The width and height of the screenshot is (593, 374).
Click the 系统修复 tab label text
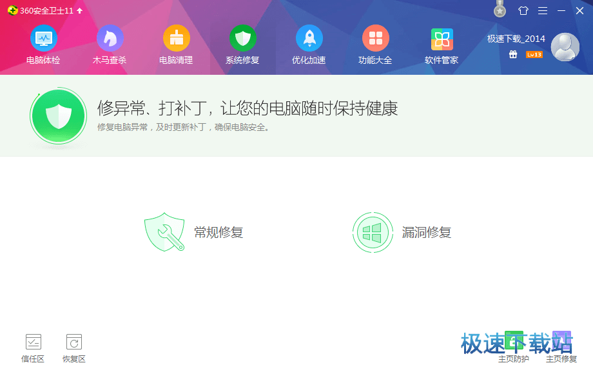[x=243, y=60]
